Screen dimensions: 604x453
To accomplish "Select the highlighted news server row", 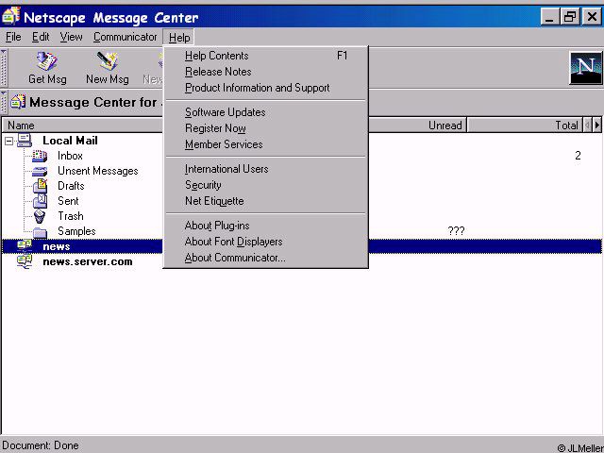I will click(x=302, y=246).
